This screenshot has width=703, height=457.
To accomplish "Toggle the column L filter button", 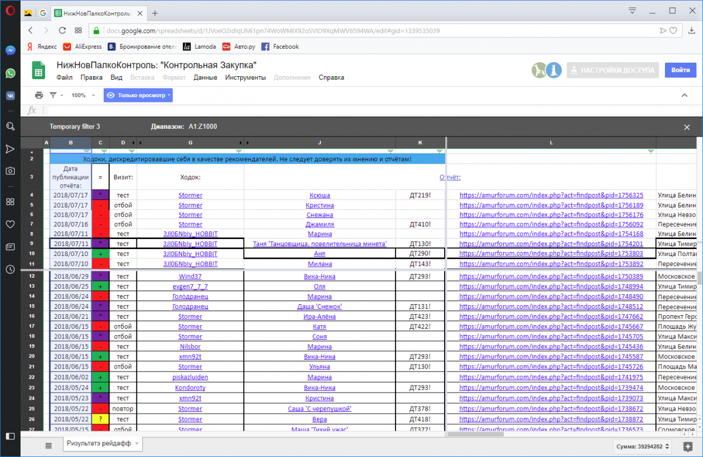I will click(x=650, y=151).
